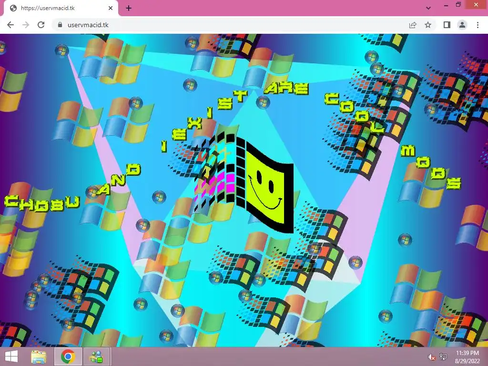Click the forward navigation arrow
This screenshot has height=366, width=488.
point(26,25)
